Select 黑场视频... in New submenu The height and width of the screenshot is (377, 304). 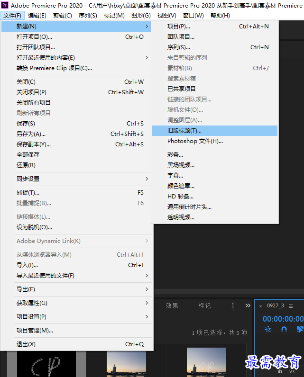215,165
